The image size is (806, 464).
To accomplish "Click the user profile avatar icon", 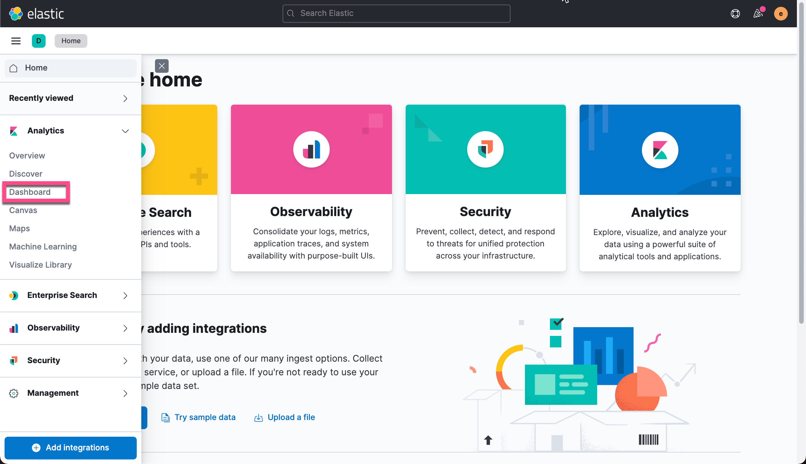I will (x=781, y=13).
